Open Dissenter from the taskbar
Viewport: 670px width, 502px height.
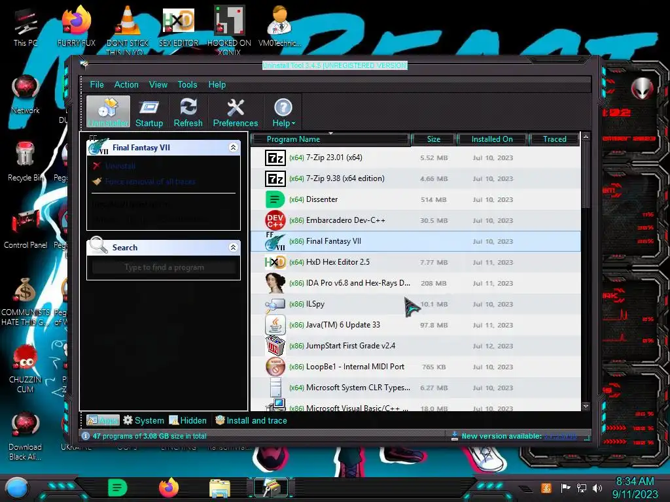[x=117, y=488]
